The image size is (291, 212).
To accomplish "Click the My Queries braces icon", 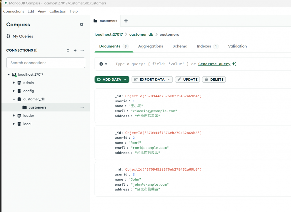I will [x=8, y=36].
